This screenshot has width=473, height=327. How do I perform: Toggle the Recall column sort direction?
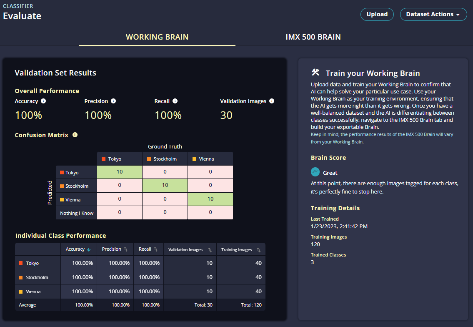point(155,249)
